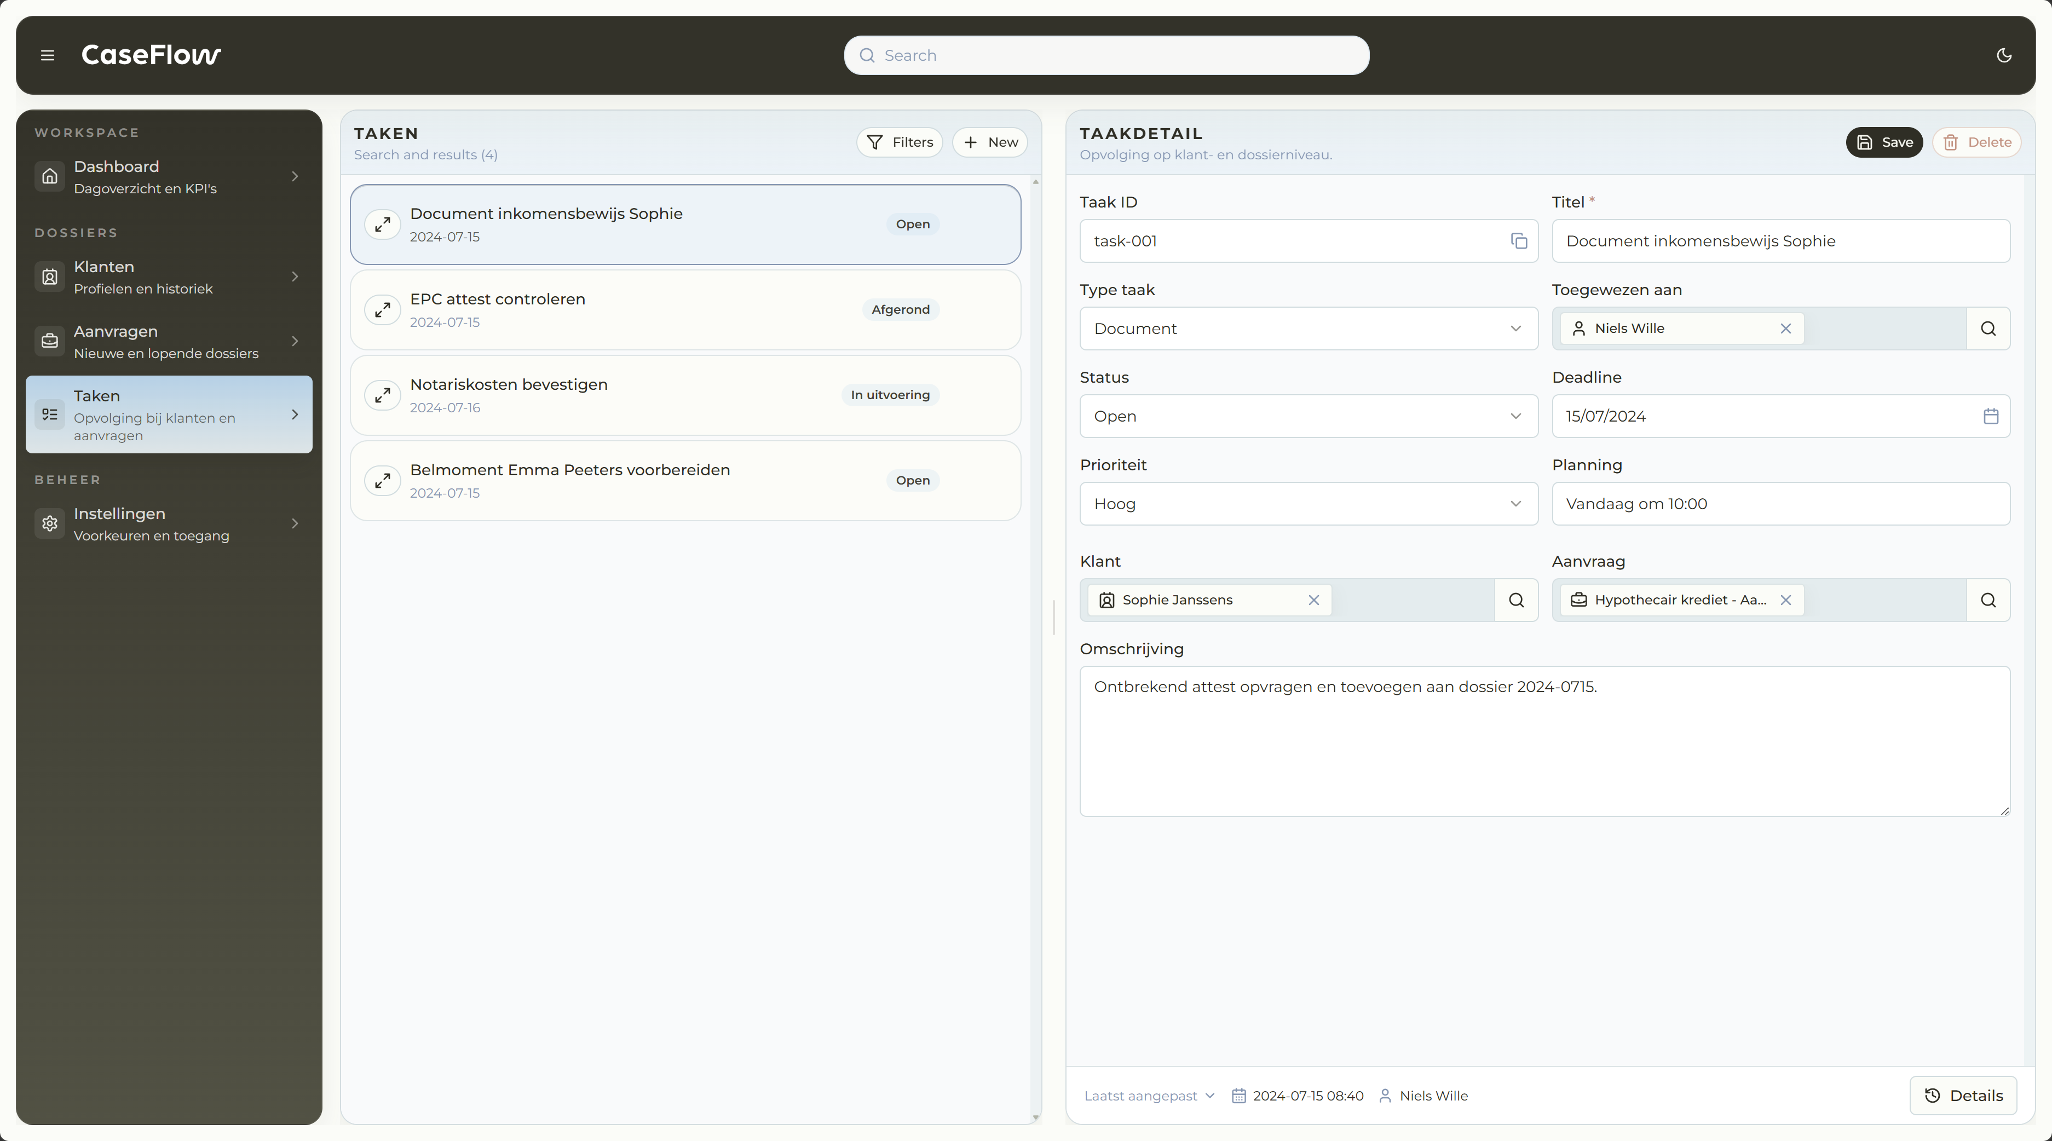
Task: Click the CaseFlow logo
Action: click(x=151, y=55)
